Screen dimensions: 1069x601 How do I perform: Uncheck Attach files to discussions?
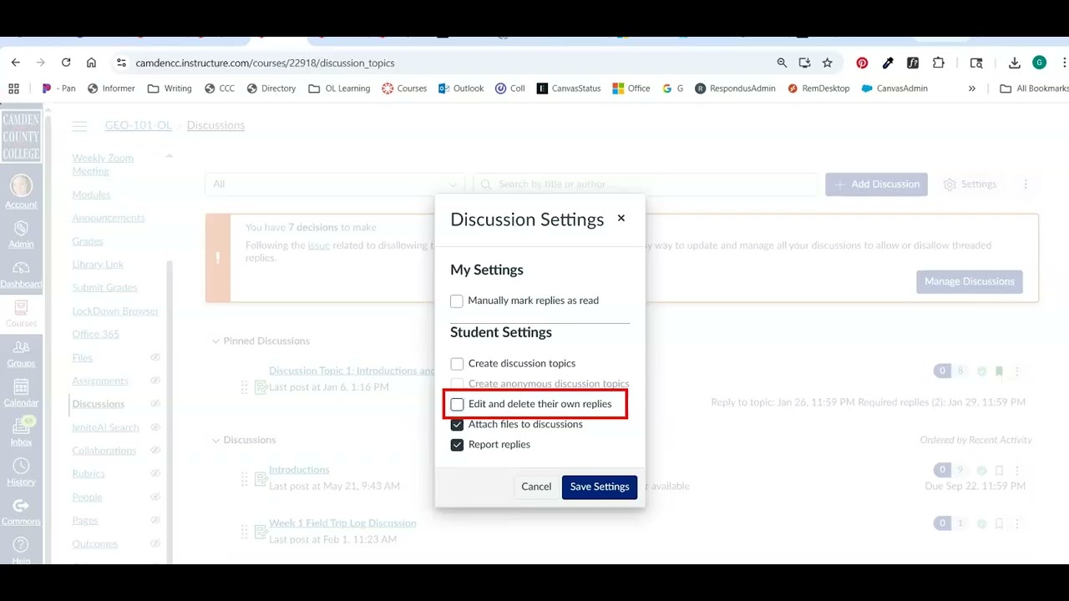click(457, 424)
